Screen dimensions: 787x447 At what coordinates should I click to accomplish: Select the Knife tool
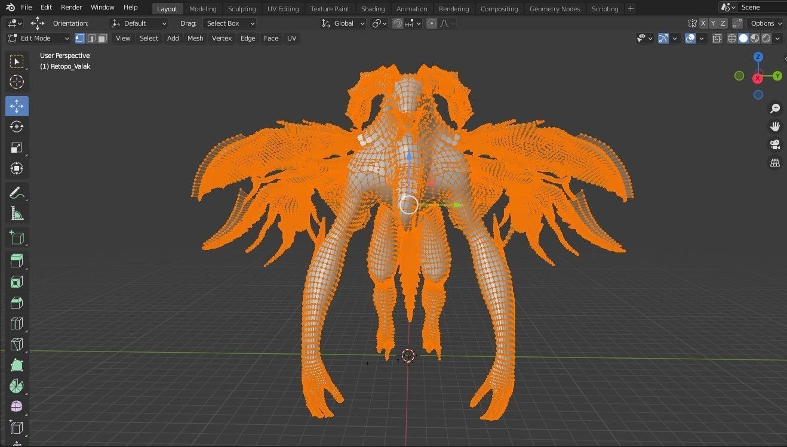click(17, 344)
